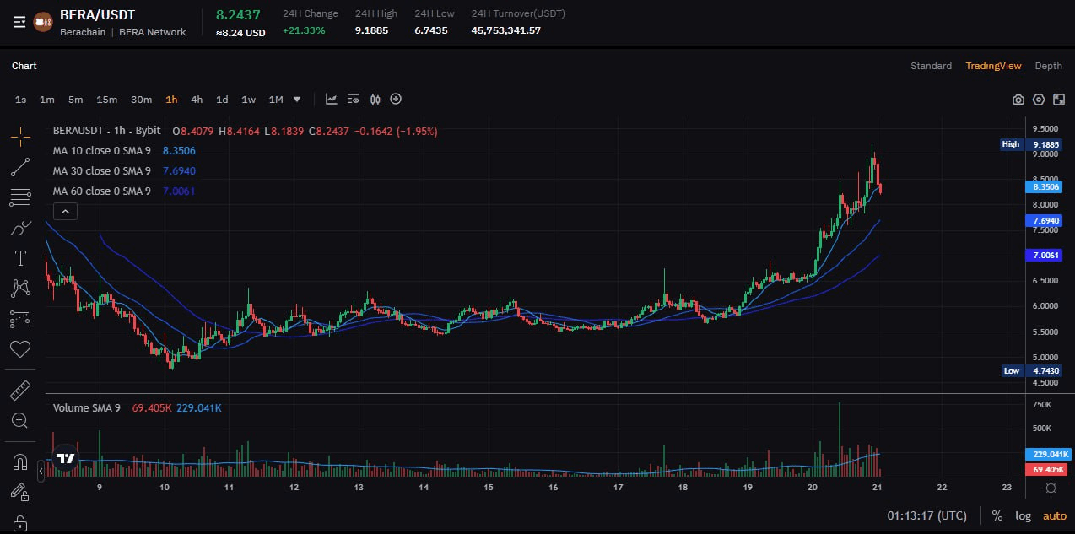Click the add compare symbol plus icon
Screen dimensions: 1075x534
coord(396,99)
